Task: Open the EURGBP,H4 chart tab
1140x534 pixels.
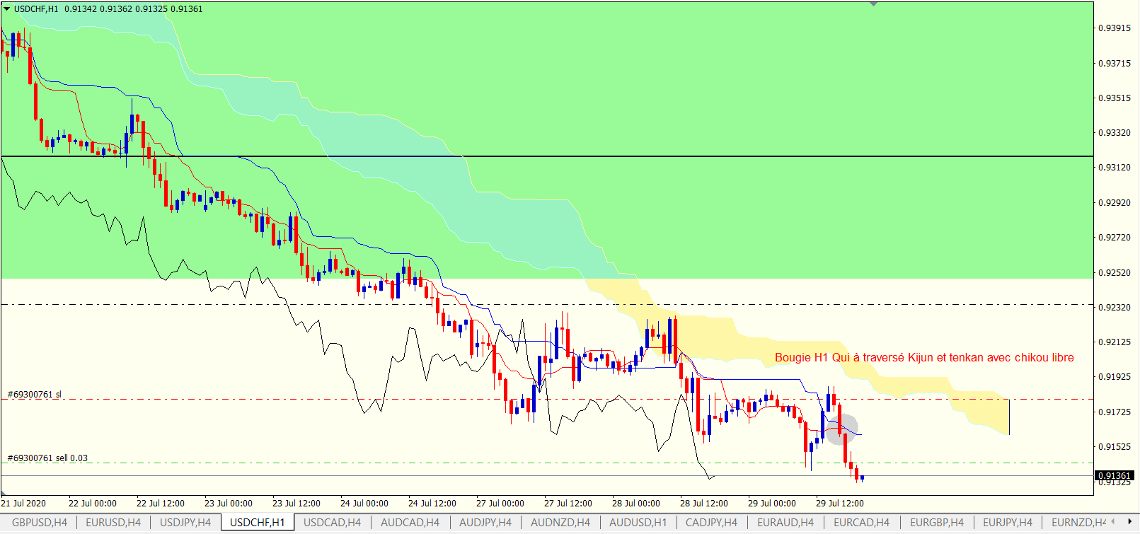Action: point(937,523)
